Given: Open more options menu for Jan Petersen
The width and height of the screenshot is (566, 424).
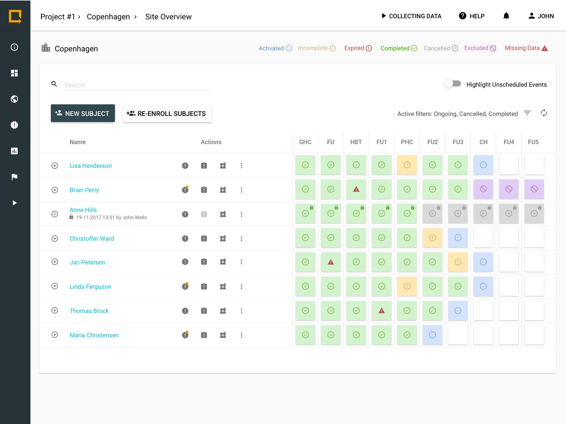Looking at the screenshot, I should pyautogui.click(x=241, y=262).
